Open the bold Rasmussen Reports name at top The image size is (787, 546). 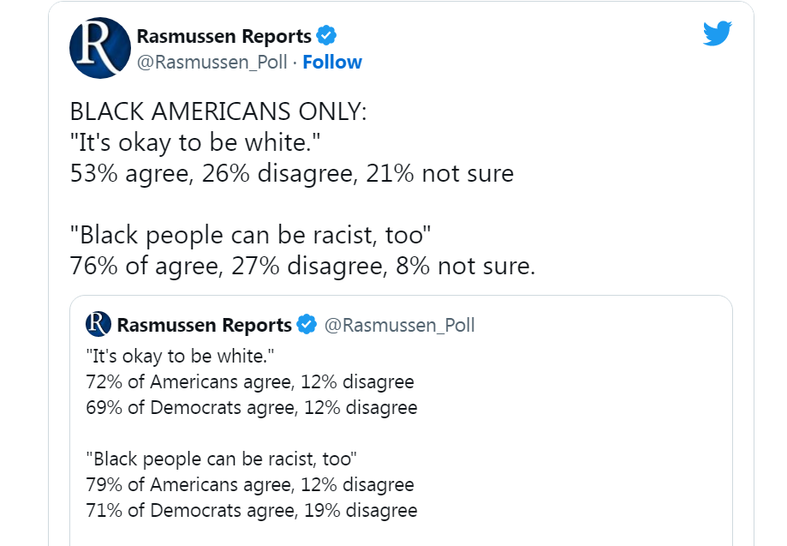[x=224, y=36]
